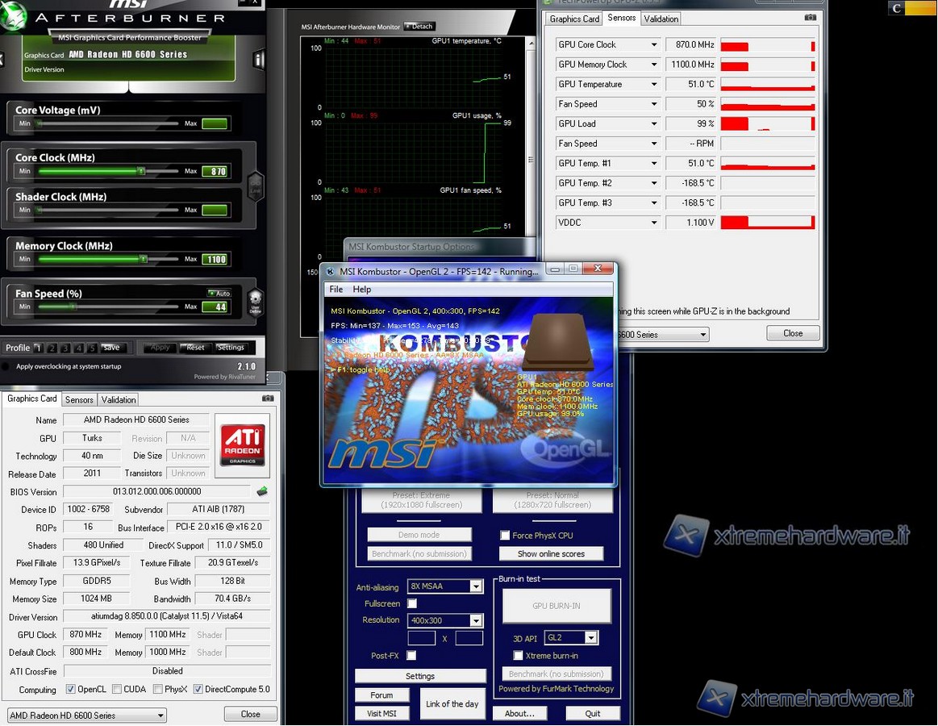Toggle the Xtreme burn-in checkbox
The height and width of the screenshot is (726, 938).
(518, 656)
